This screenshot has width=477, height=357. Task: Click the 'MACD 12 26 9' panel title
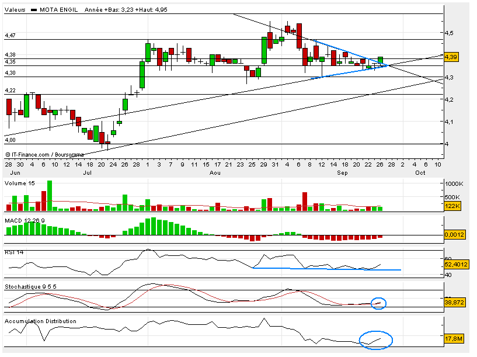(25, 221)
